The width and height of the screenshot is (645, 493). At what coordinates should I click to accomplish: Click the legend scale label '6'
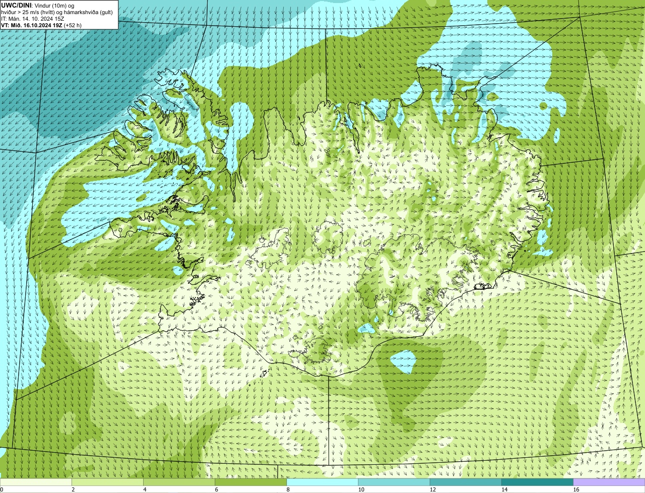tap(217, 489)
